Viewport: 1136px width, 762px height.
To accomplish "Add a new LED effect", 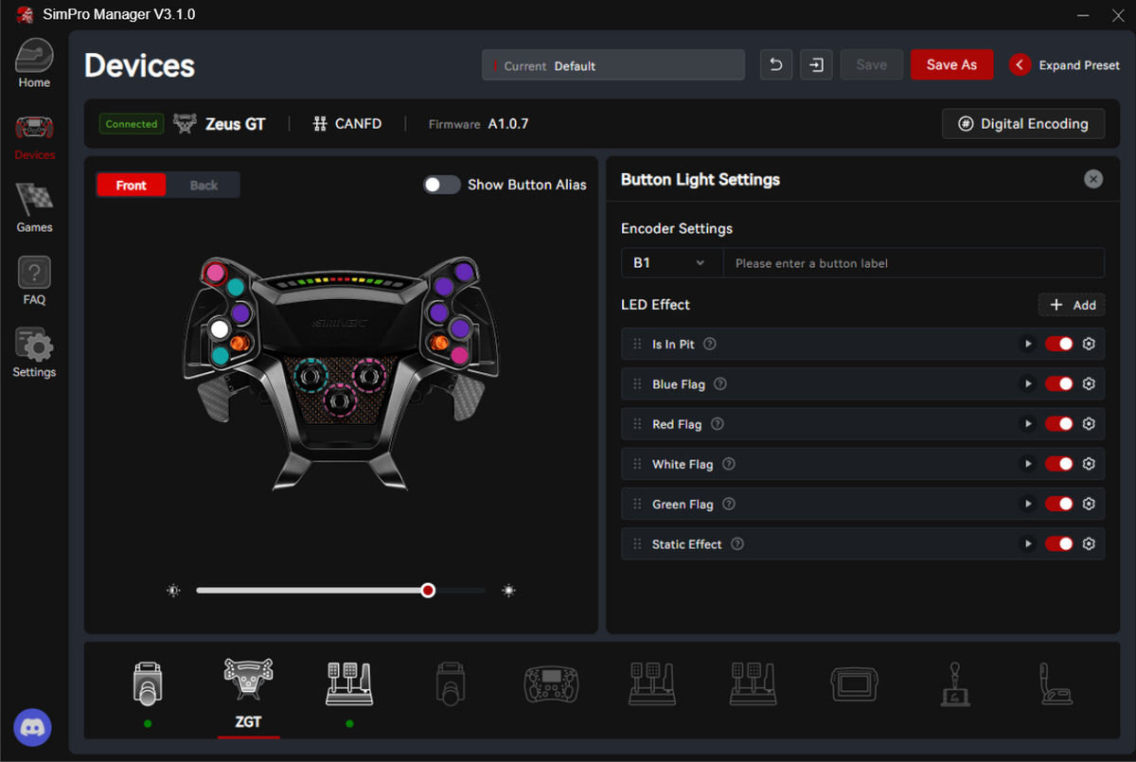I will 1072,305.
